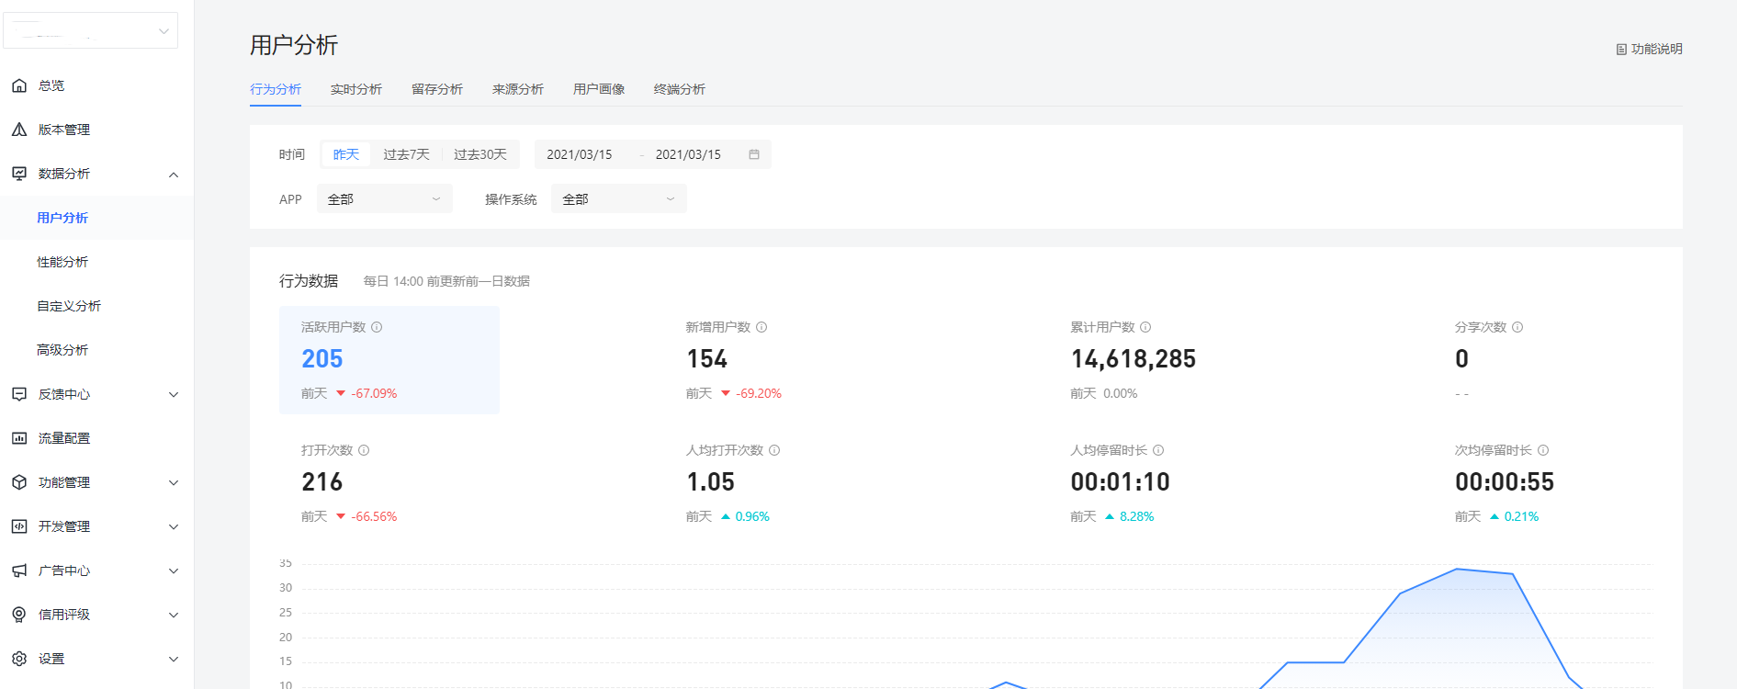Click the 反馈中心 message icon
This screenshot has height=689, width=1737.
pyautogui.click(x=19, y=394)
